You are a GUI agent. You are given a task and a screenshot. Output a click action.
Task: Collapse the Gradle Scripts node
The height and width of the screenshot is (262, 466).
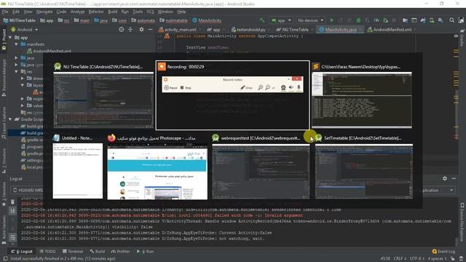[x=10, y=119]
